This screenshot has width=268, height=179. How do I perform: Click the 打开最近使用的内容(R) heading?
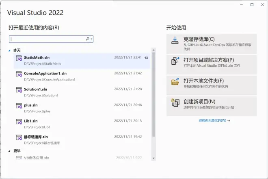point(34,28)
